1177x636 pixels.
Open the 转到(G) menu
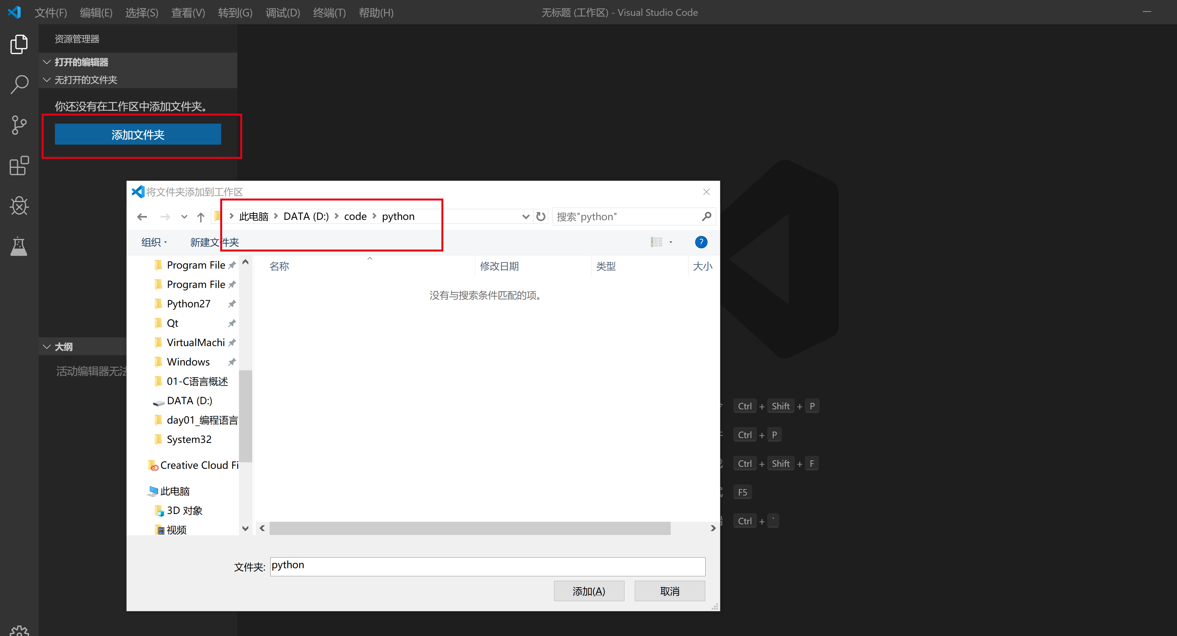[235, 12]
